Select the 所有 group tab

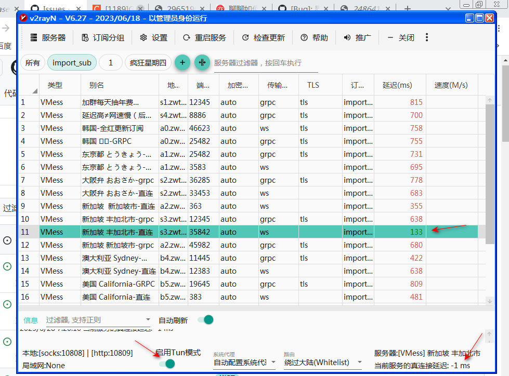pos(32,62)
